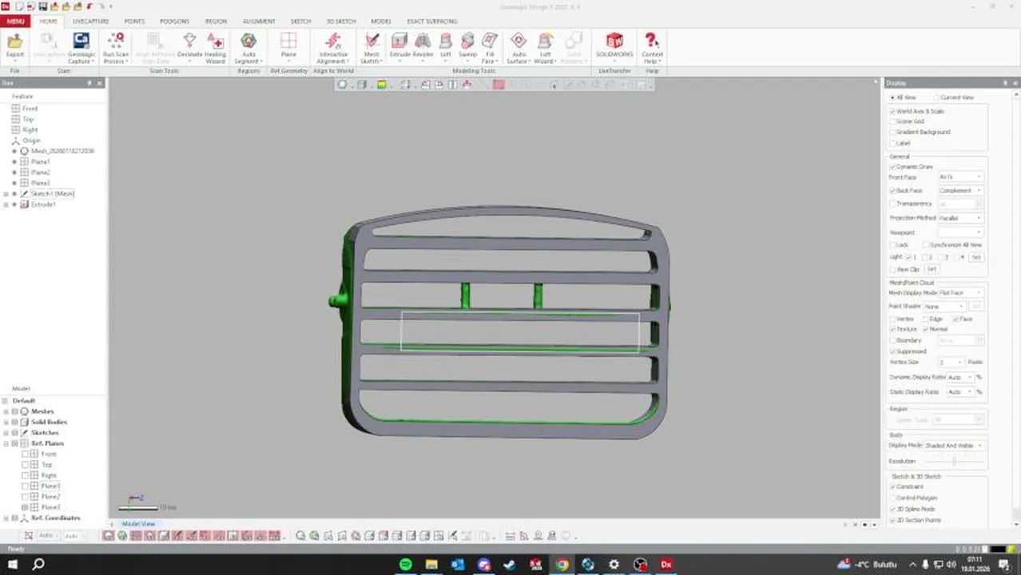
Task: Switch to the 3D SKETCH tab
Action: [x=341, y=22]
